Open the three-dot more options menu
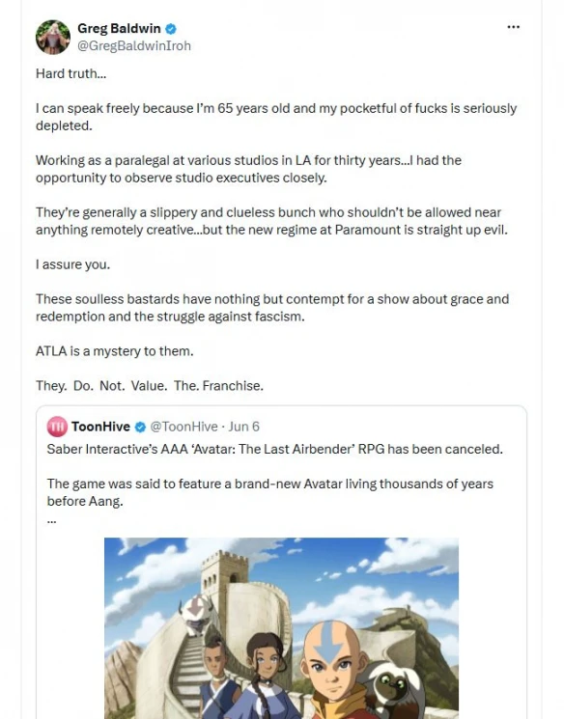This screenshot has width=564, height=719. (x=513, y=27)
